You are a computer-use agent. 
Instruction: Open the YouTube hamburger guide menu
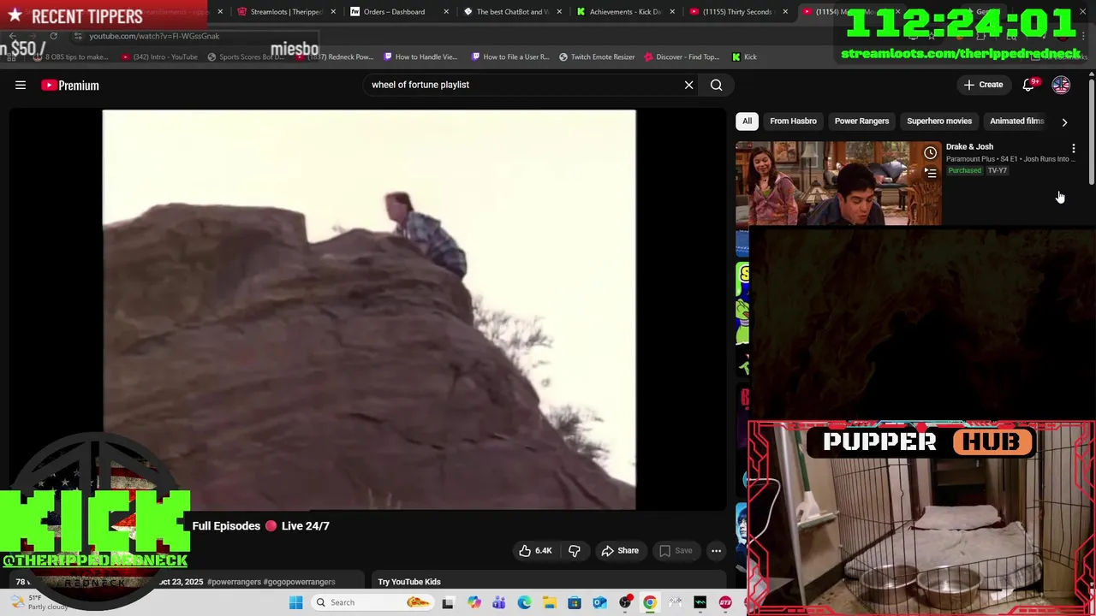click(21, 85)
